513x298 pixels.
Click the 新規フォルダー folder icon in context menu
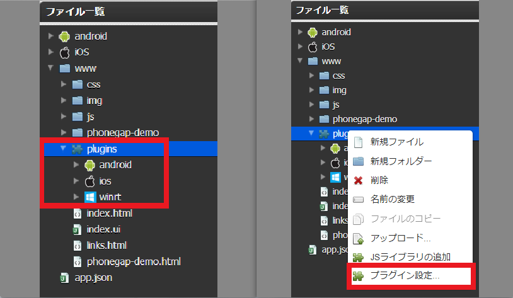tap(359, 161)
